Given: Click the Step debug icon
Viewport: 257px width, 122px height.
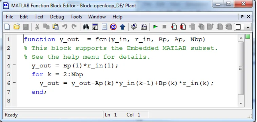Looking at the screenshot, I should 192,27.
